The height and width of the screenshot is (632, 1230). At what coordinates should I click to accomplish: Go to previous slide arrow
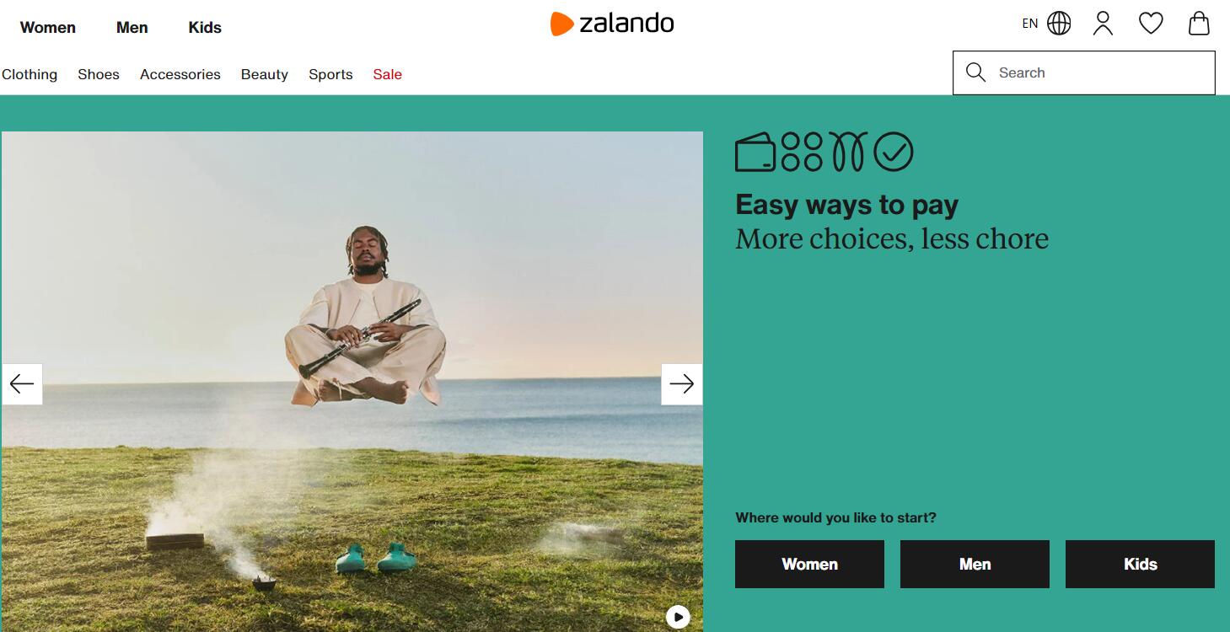point(22,384)
